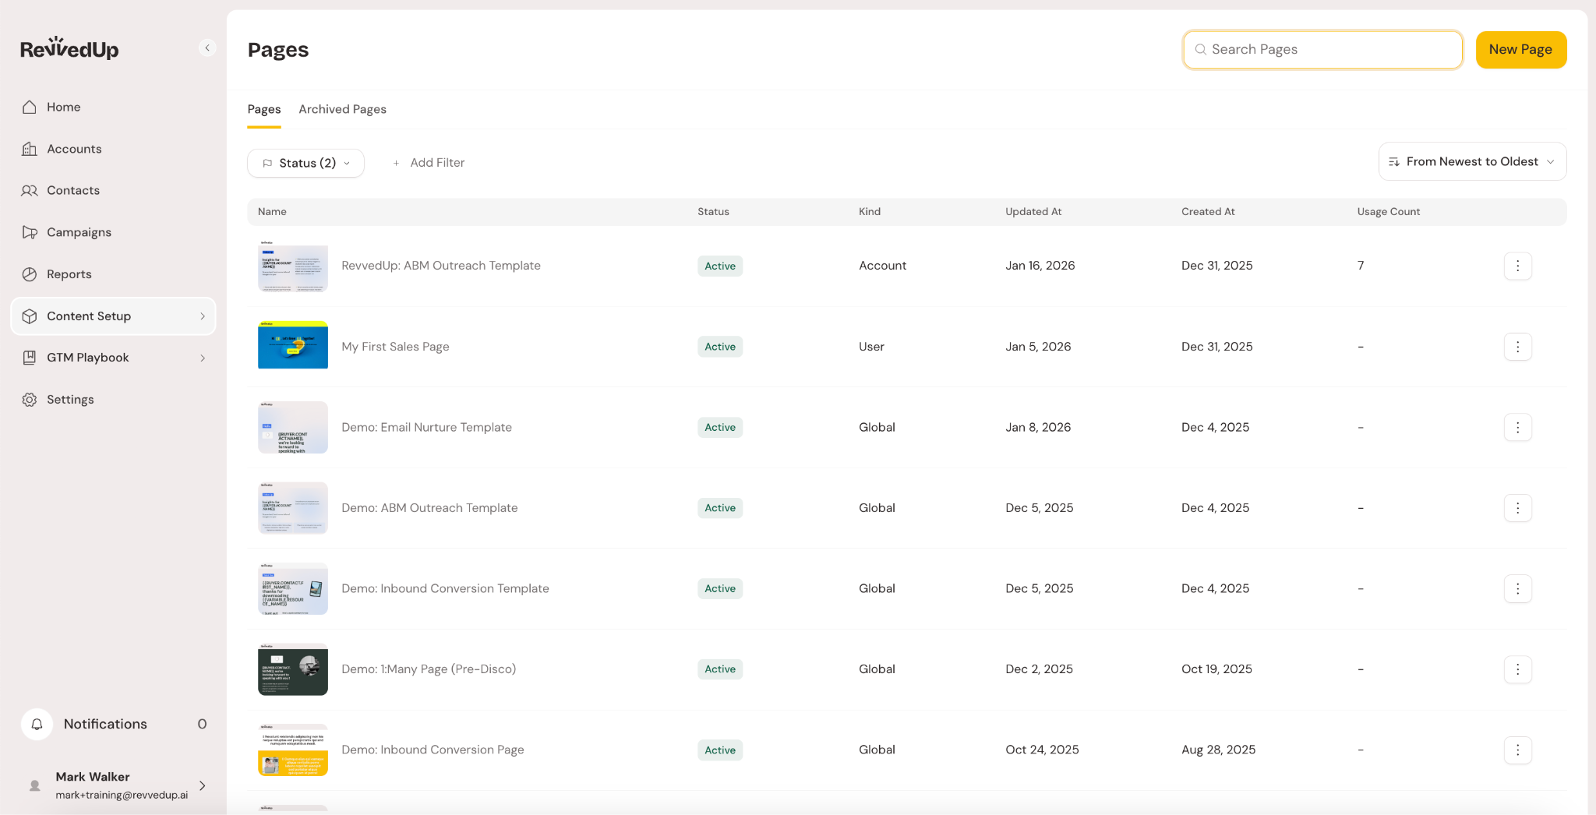Open Accounts via its building icon
This screenshot has height=815, width=1596.
click(x=30, y=149)
